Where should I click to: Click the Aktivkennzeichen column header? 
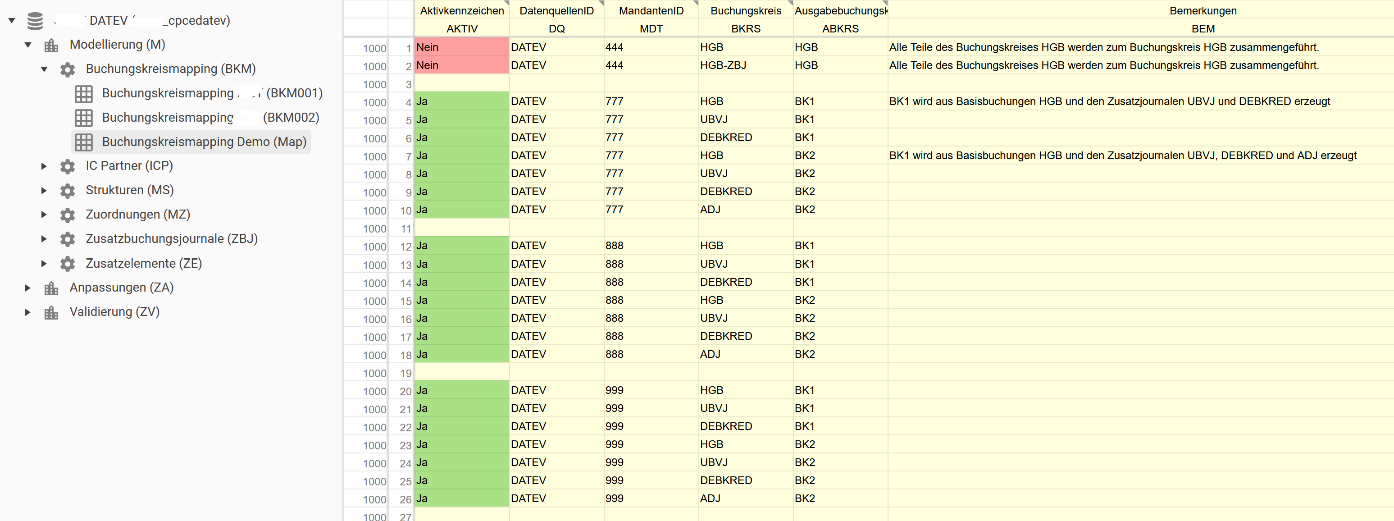coord(462,11)
